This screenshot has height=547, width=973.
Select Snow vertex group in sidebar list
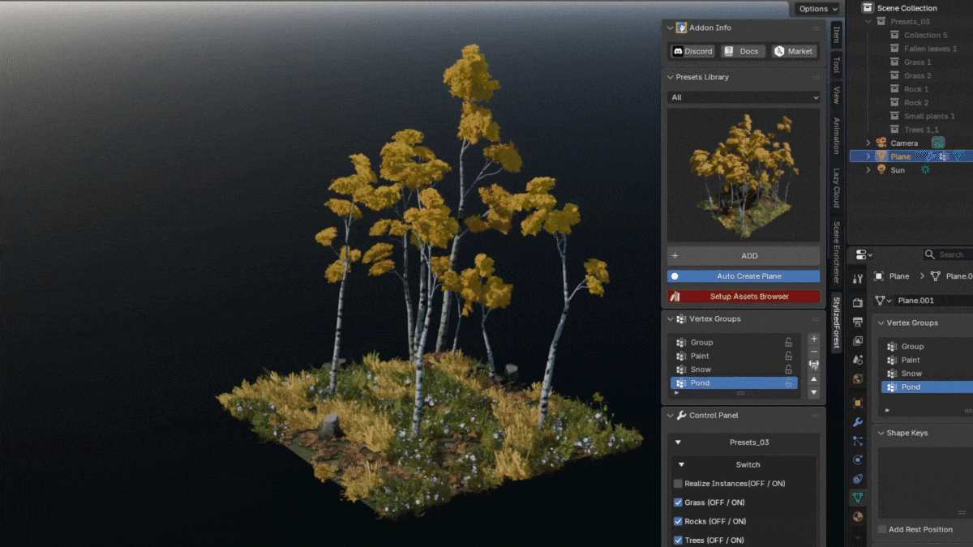[734, 370]
